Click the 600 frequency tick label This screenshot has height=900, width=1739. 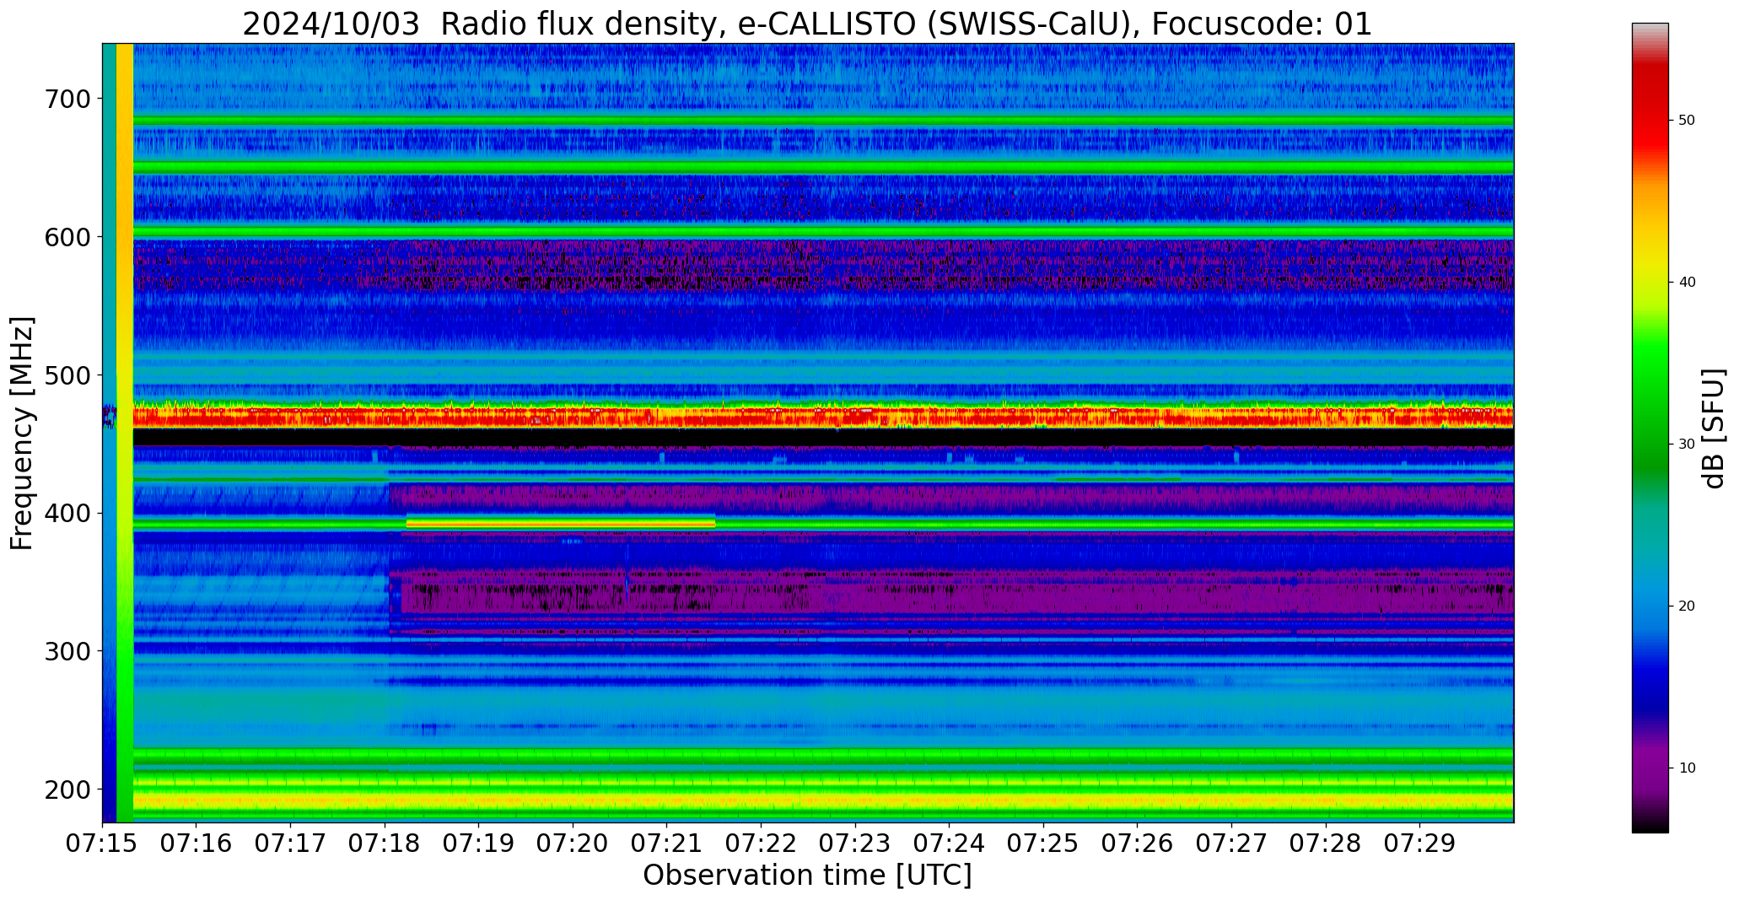[x=67, y=237]
